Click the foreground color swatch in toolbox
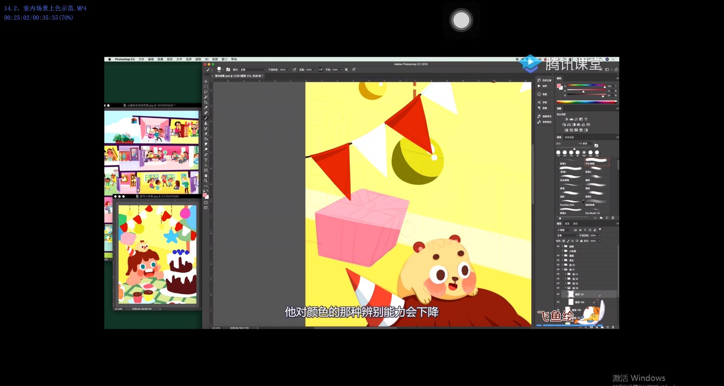The image size is (724, 386). pos(205,194)
